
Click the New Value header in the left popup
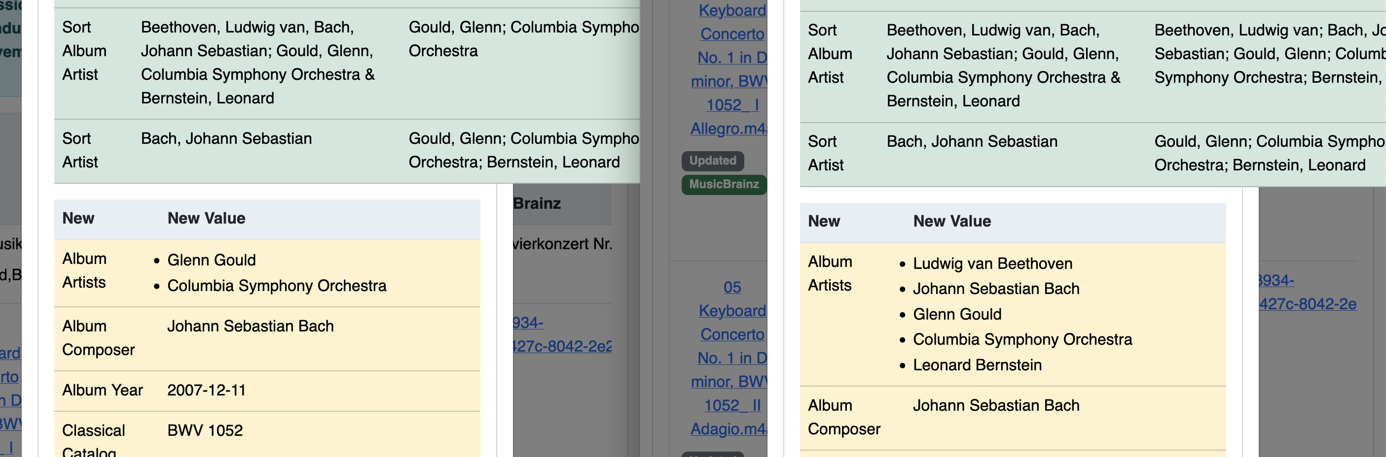[x=206, y=218]
